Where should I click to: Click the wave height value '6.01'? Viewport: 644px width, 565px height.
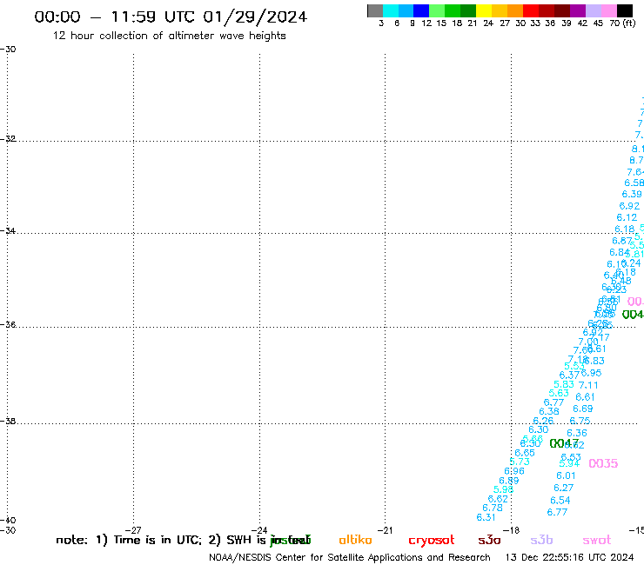[566, 475]
